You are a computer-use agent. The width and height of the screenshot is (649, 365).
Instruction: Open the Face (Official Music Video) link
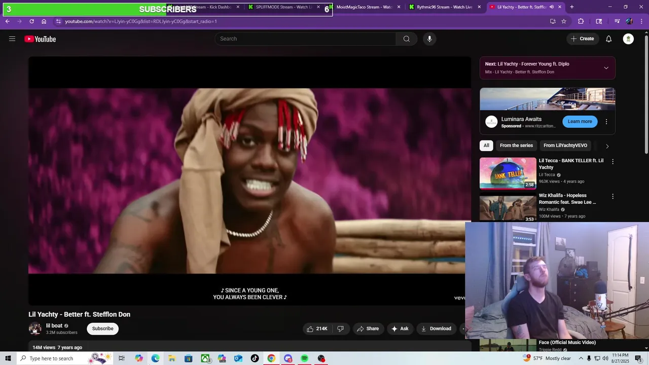(x=567, y=343)
